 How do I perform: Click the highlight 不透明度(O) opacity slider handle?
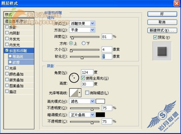coord(92,109)
